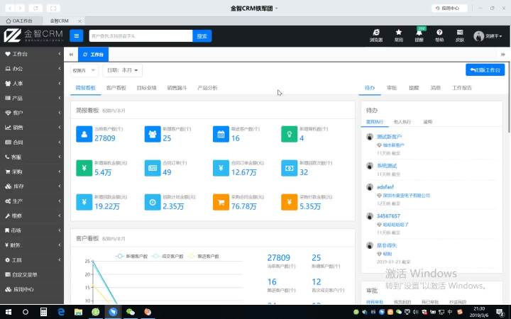The width and height of the screenshot is (511, 319).
Task: Open the 浏览器 browser icon in header
Action: (376, 35)
